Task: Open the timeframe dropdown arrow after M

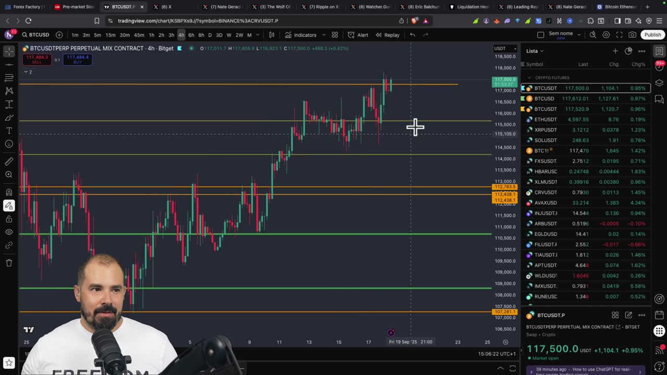Action: [257, 35]
